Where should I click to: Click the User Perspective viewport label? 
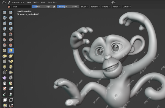[x=24, y=11]
